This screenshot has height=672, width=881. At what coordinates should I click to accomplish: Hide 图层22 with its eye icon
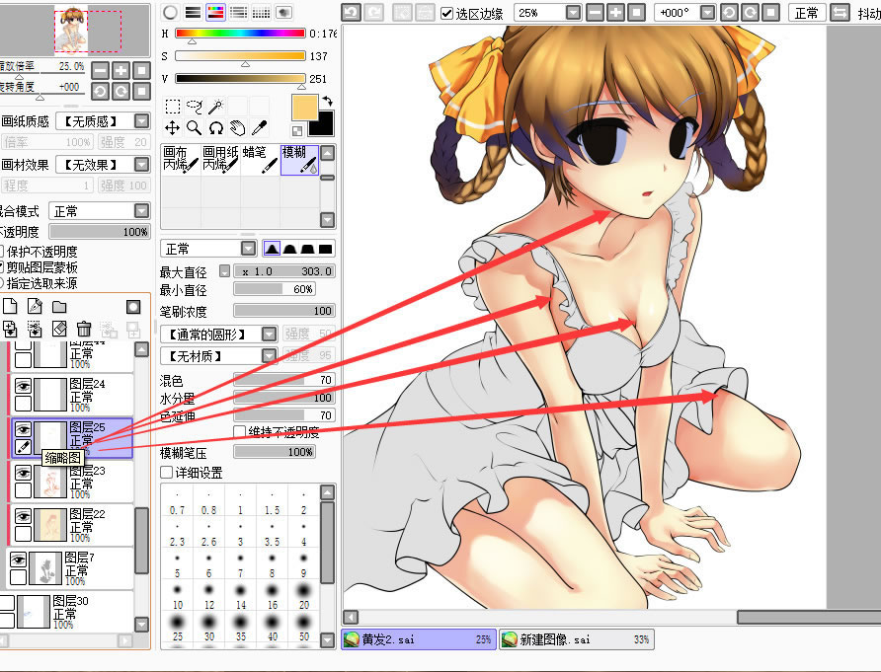(23, 516)
